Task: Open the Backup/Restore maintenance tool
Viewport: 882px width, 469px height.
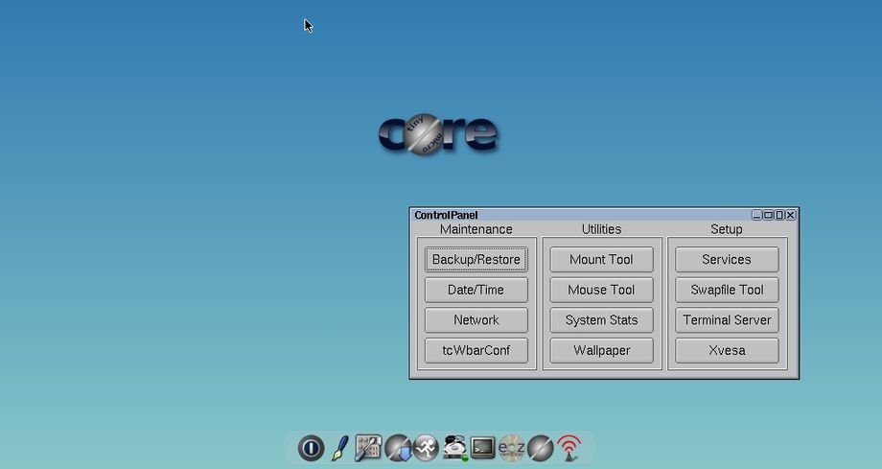Action: tap(476, 260)
